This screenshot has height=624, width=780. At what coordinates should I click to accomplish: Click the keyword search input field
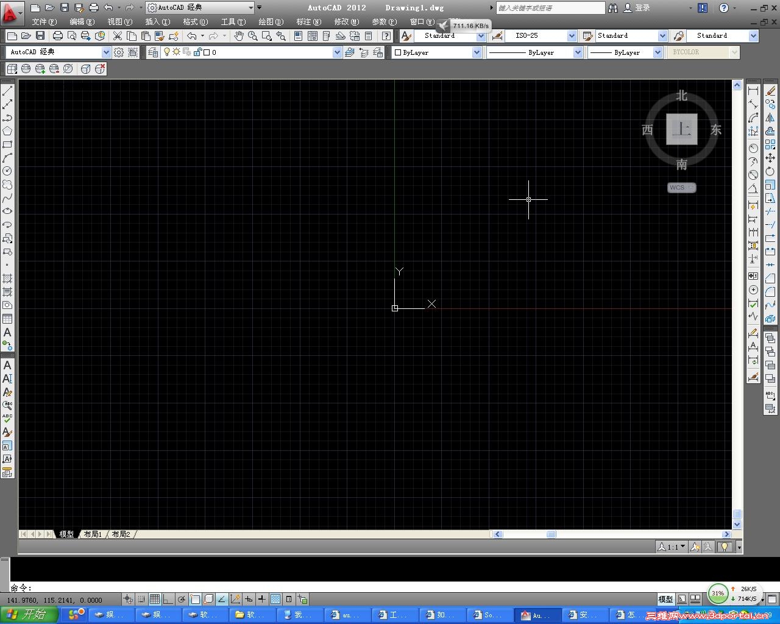point(550,8)
